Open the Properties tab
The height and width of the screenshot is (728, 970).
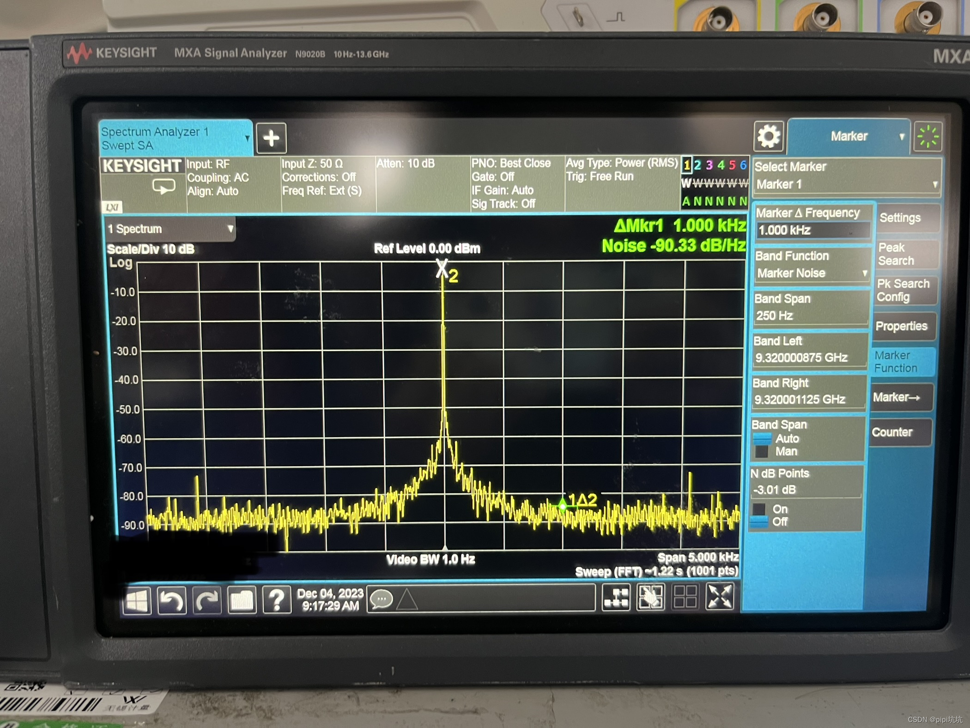coord(903,326)
